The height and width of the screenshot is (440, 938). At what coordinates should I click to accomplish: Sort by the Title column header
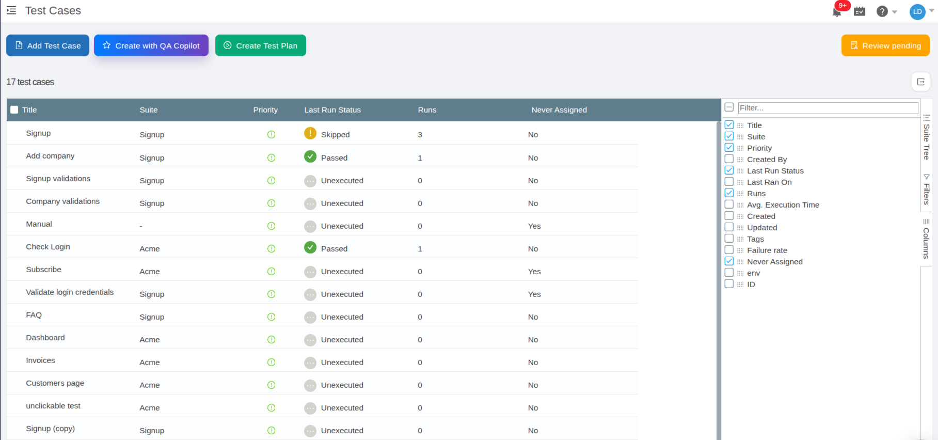point(29,110)
